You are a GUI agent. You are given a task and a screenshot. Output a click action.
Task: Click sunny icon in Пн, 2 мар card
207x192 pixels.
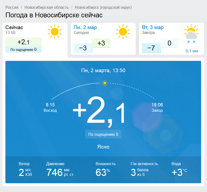(123, 32)
